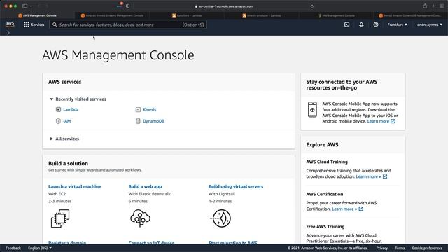Click the IAM service icon
Viewport: 448px width, 252px height.
(58, 121)
